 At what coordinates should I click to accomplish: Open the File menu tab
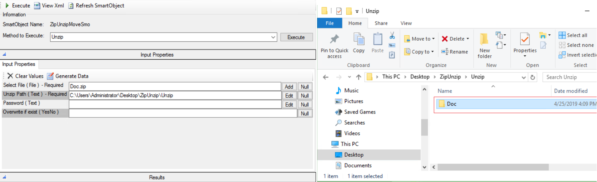point(330,23)
